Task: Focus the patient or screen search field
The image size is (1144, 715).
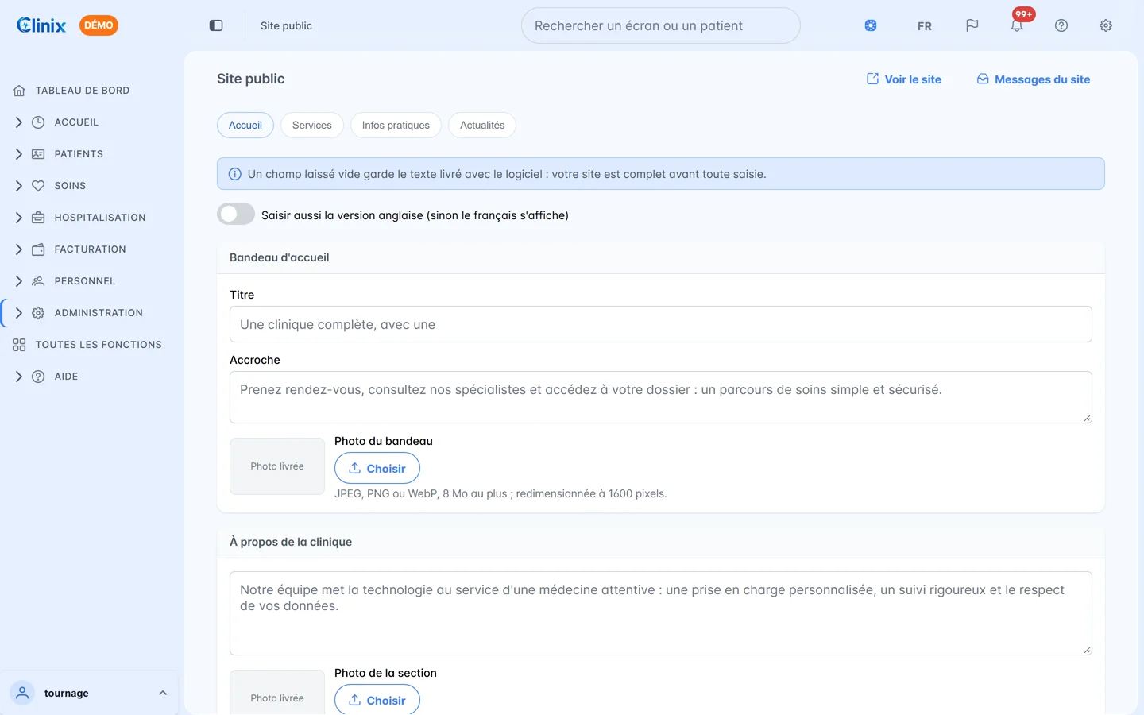Action: coord(661,25)
